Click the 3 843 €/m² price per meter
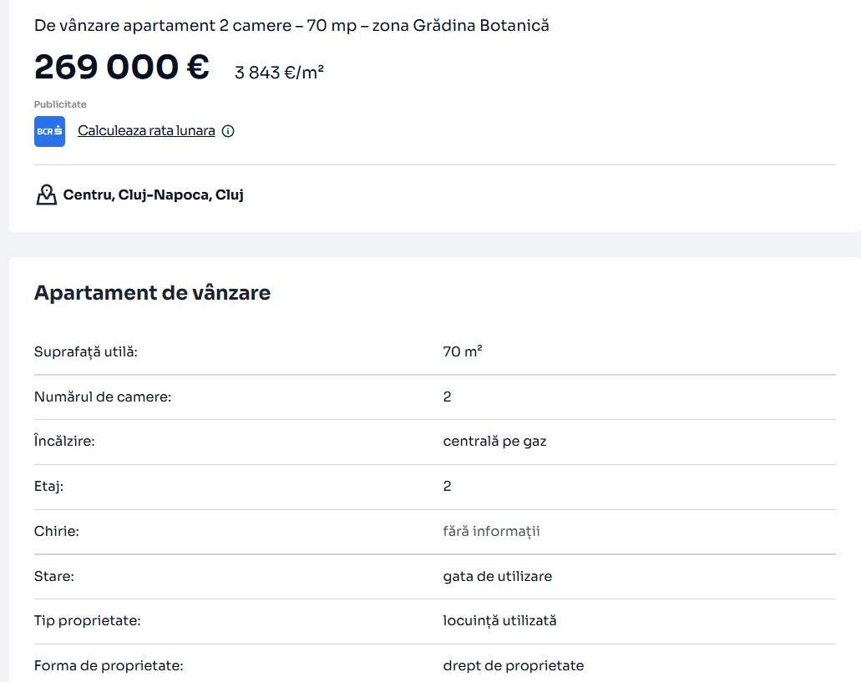Image resolution: width=861 pixels, height=682 pixels. (x=279, y=73)
